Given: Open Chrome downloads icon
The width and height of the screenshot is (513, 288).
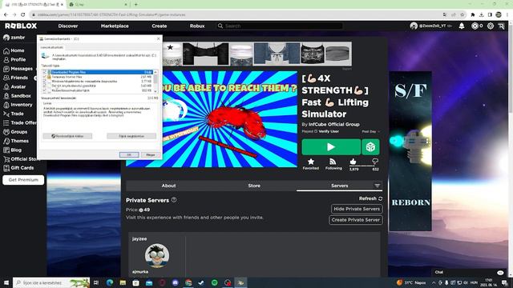Looking at the screenshot, I should click(481, 14).
